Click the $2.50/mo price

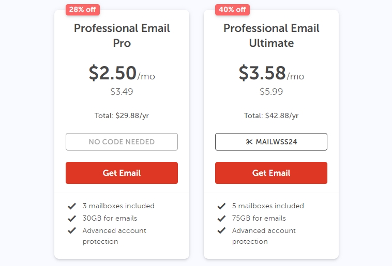(x=122, y=73)
